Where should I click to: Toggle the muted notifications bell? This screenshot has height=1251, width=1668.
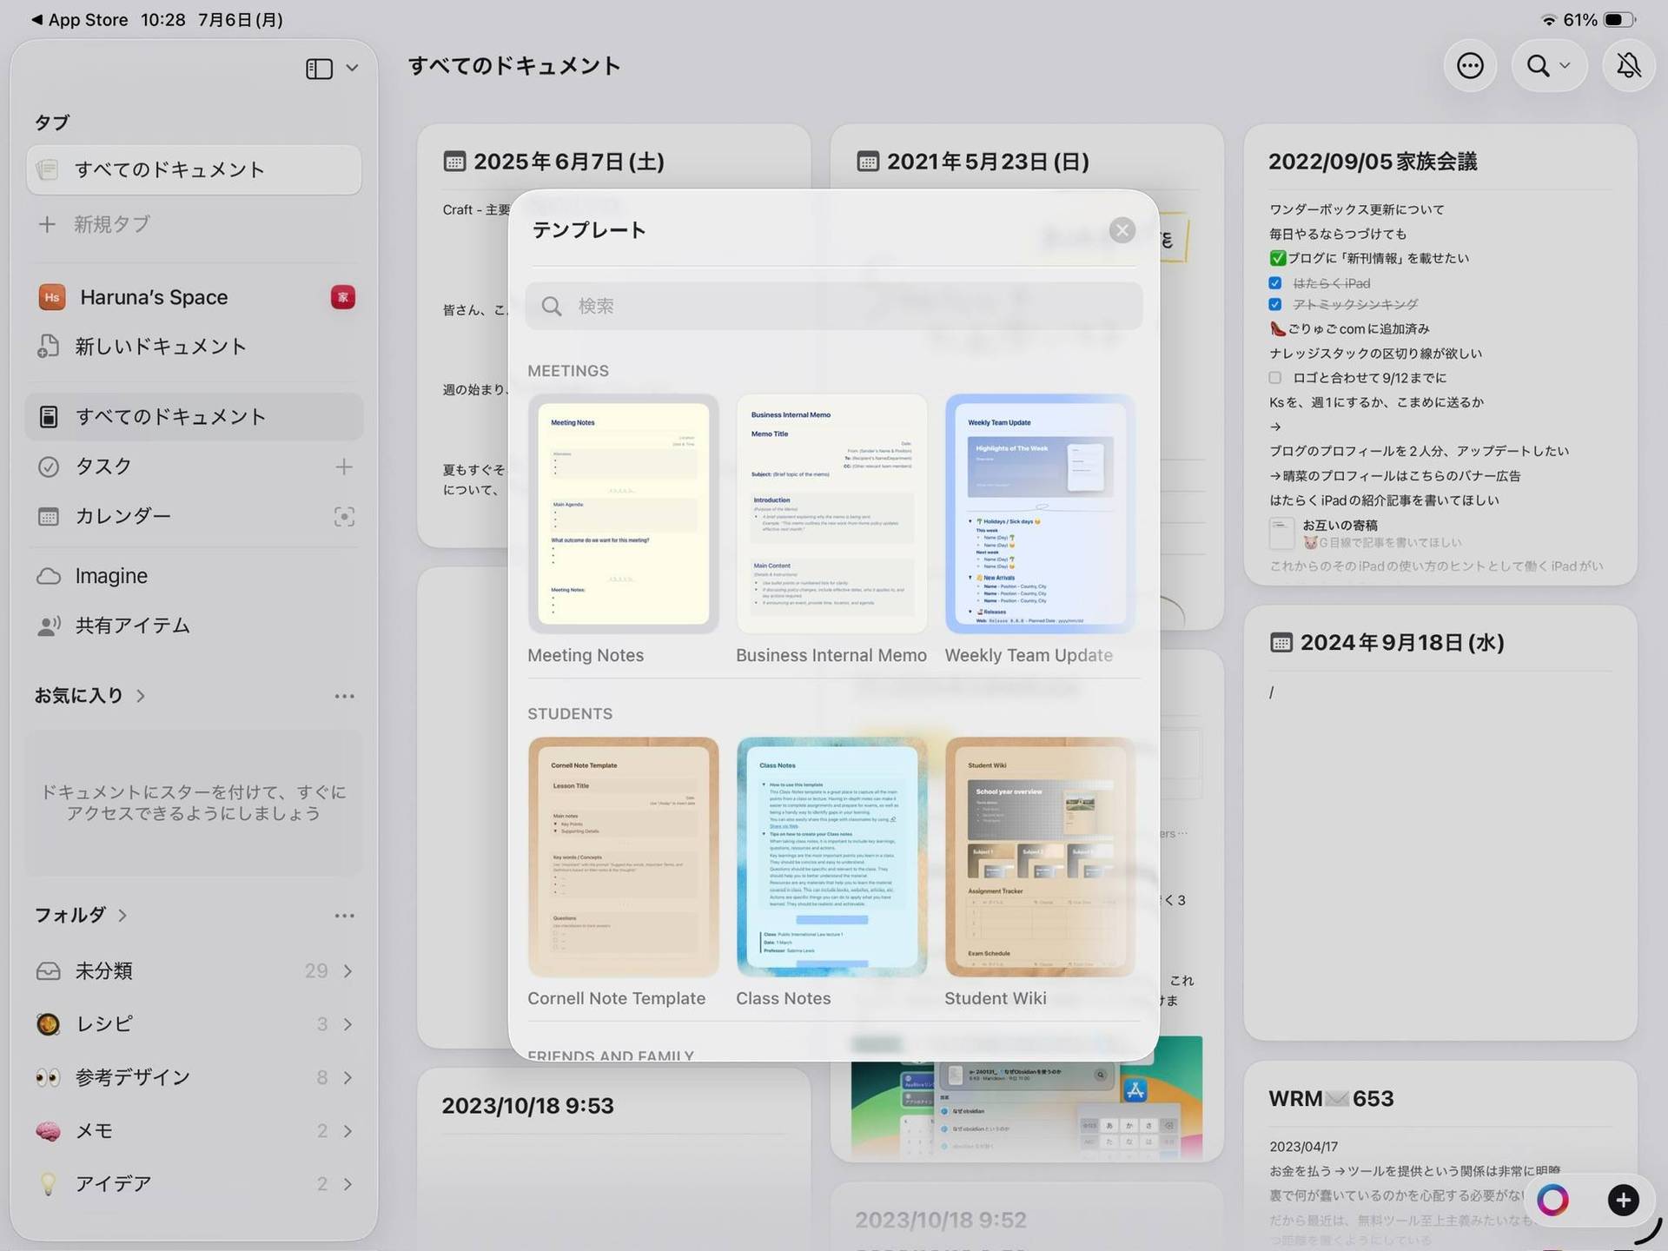(x=1629, y=65)
